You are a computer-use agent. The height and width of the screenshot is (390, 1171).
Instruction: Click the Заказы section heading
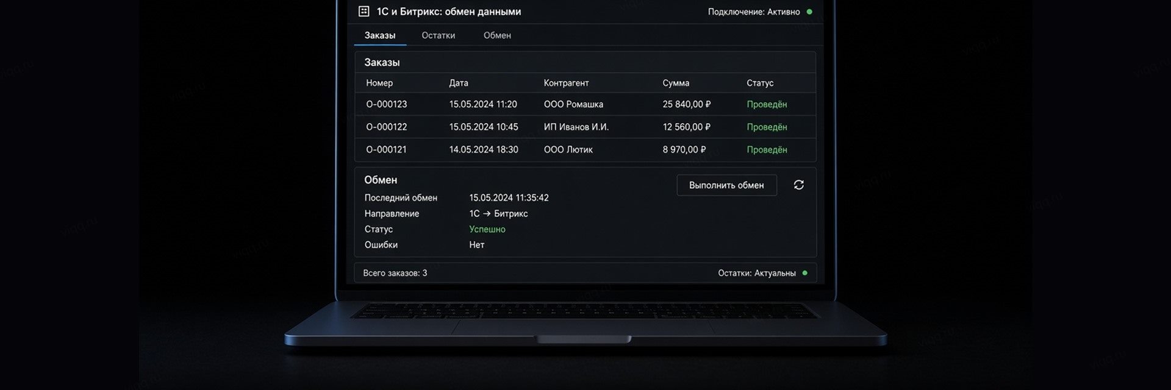382,62
